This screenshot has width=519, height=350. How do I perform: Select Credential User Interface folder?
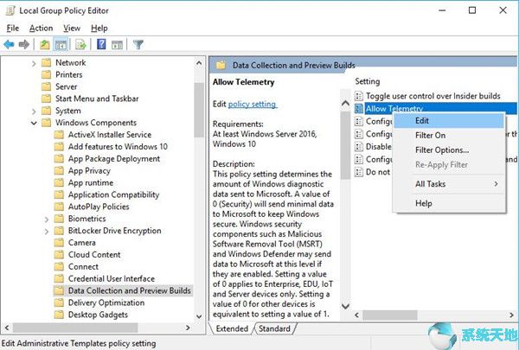112,278
